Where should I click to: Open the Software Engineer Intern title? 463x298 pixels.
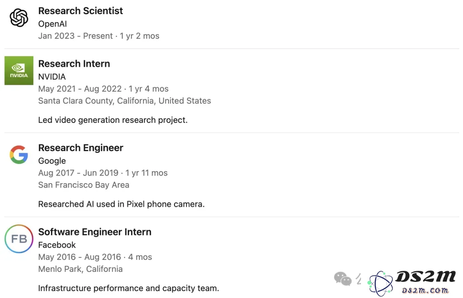click(95, 232)
